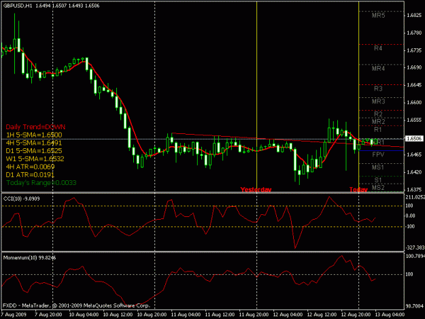
Task: Click the -327.383 CCI axis minimum
Action: tap(415, 248)
